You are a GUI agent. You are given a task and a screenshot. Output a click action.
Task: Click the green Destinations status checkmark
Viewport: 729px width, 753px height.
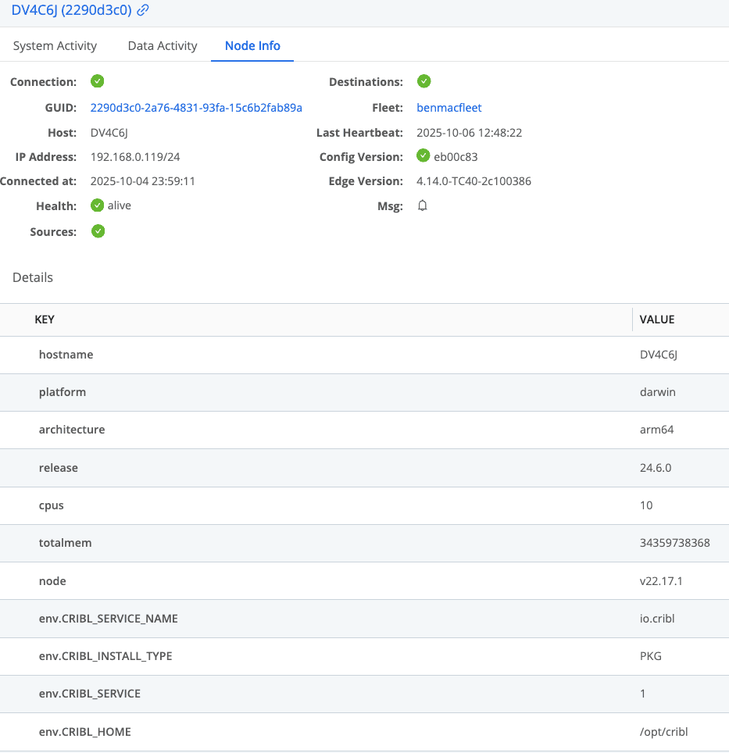pos(423,81)
